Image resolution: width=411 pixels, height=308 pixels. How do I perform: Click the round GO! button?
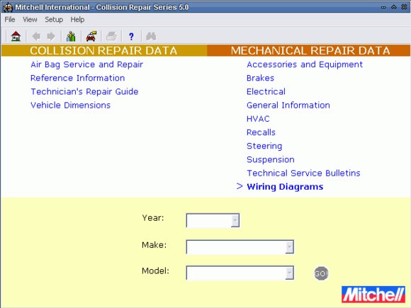click(321, 274)
